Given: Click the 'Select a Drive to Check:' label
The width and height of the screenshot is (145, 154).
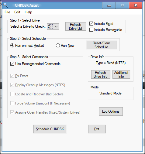Looking at the screenshot, I should click(x=28, y=26).
